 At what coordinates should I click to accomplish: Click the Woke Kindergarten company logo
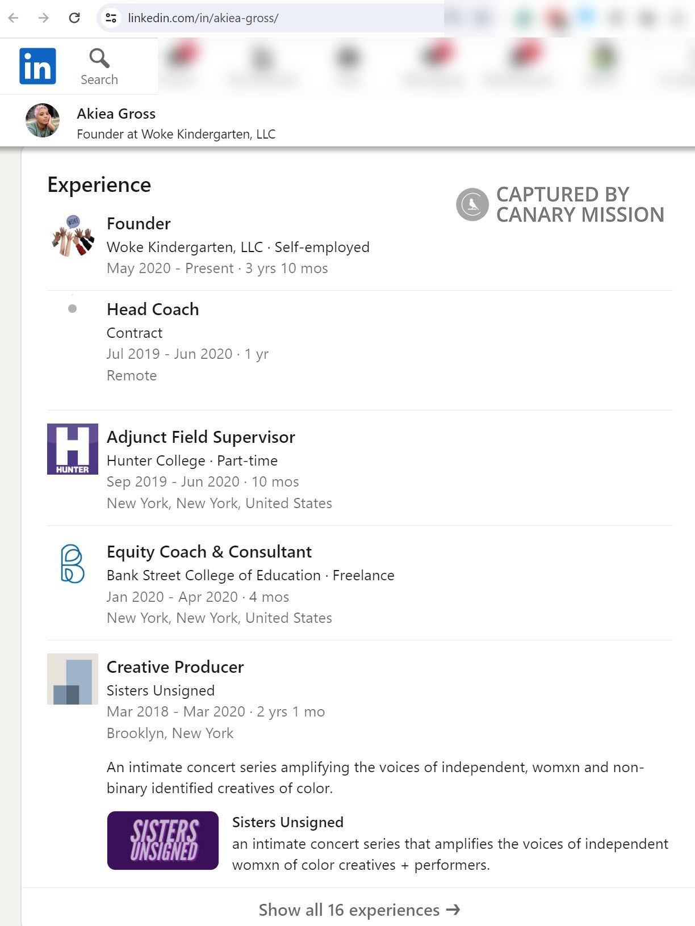click(73, 240)
